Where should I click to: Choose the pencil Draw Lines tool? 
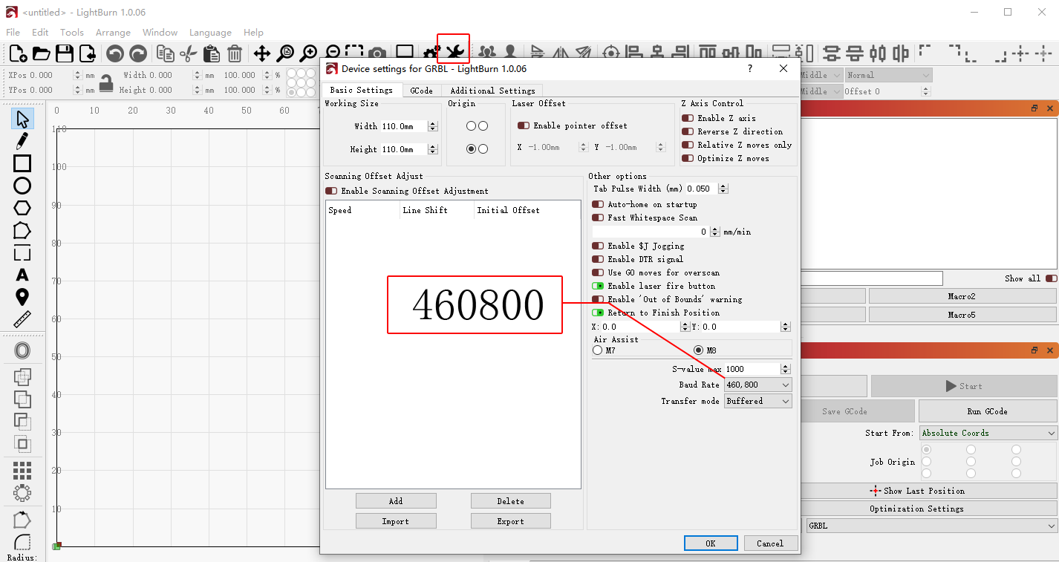click(22, 141)
